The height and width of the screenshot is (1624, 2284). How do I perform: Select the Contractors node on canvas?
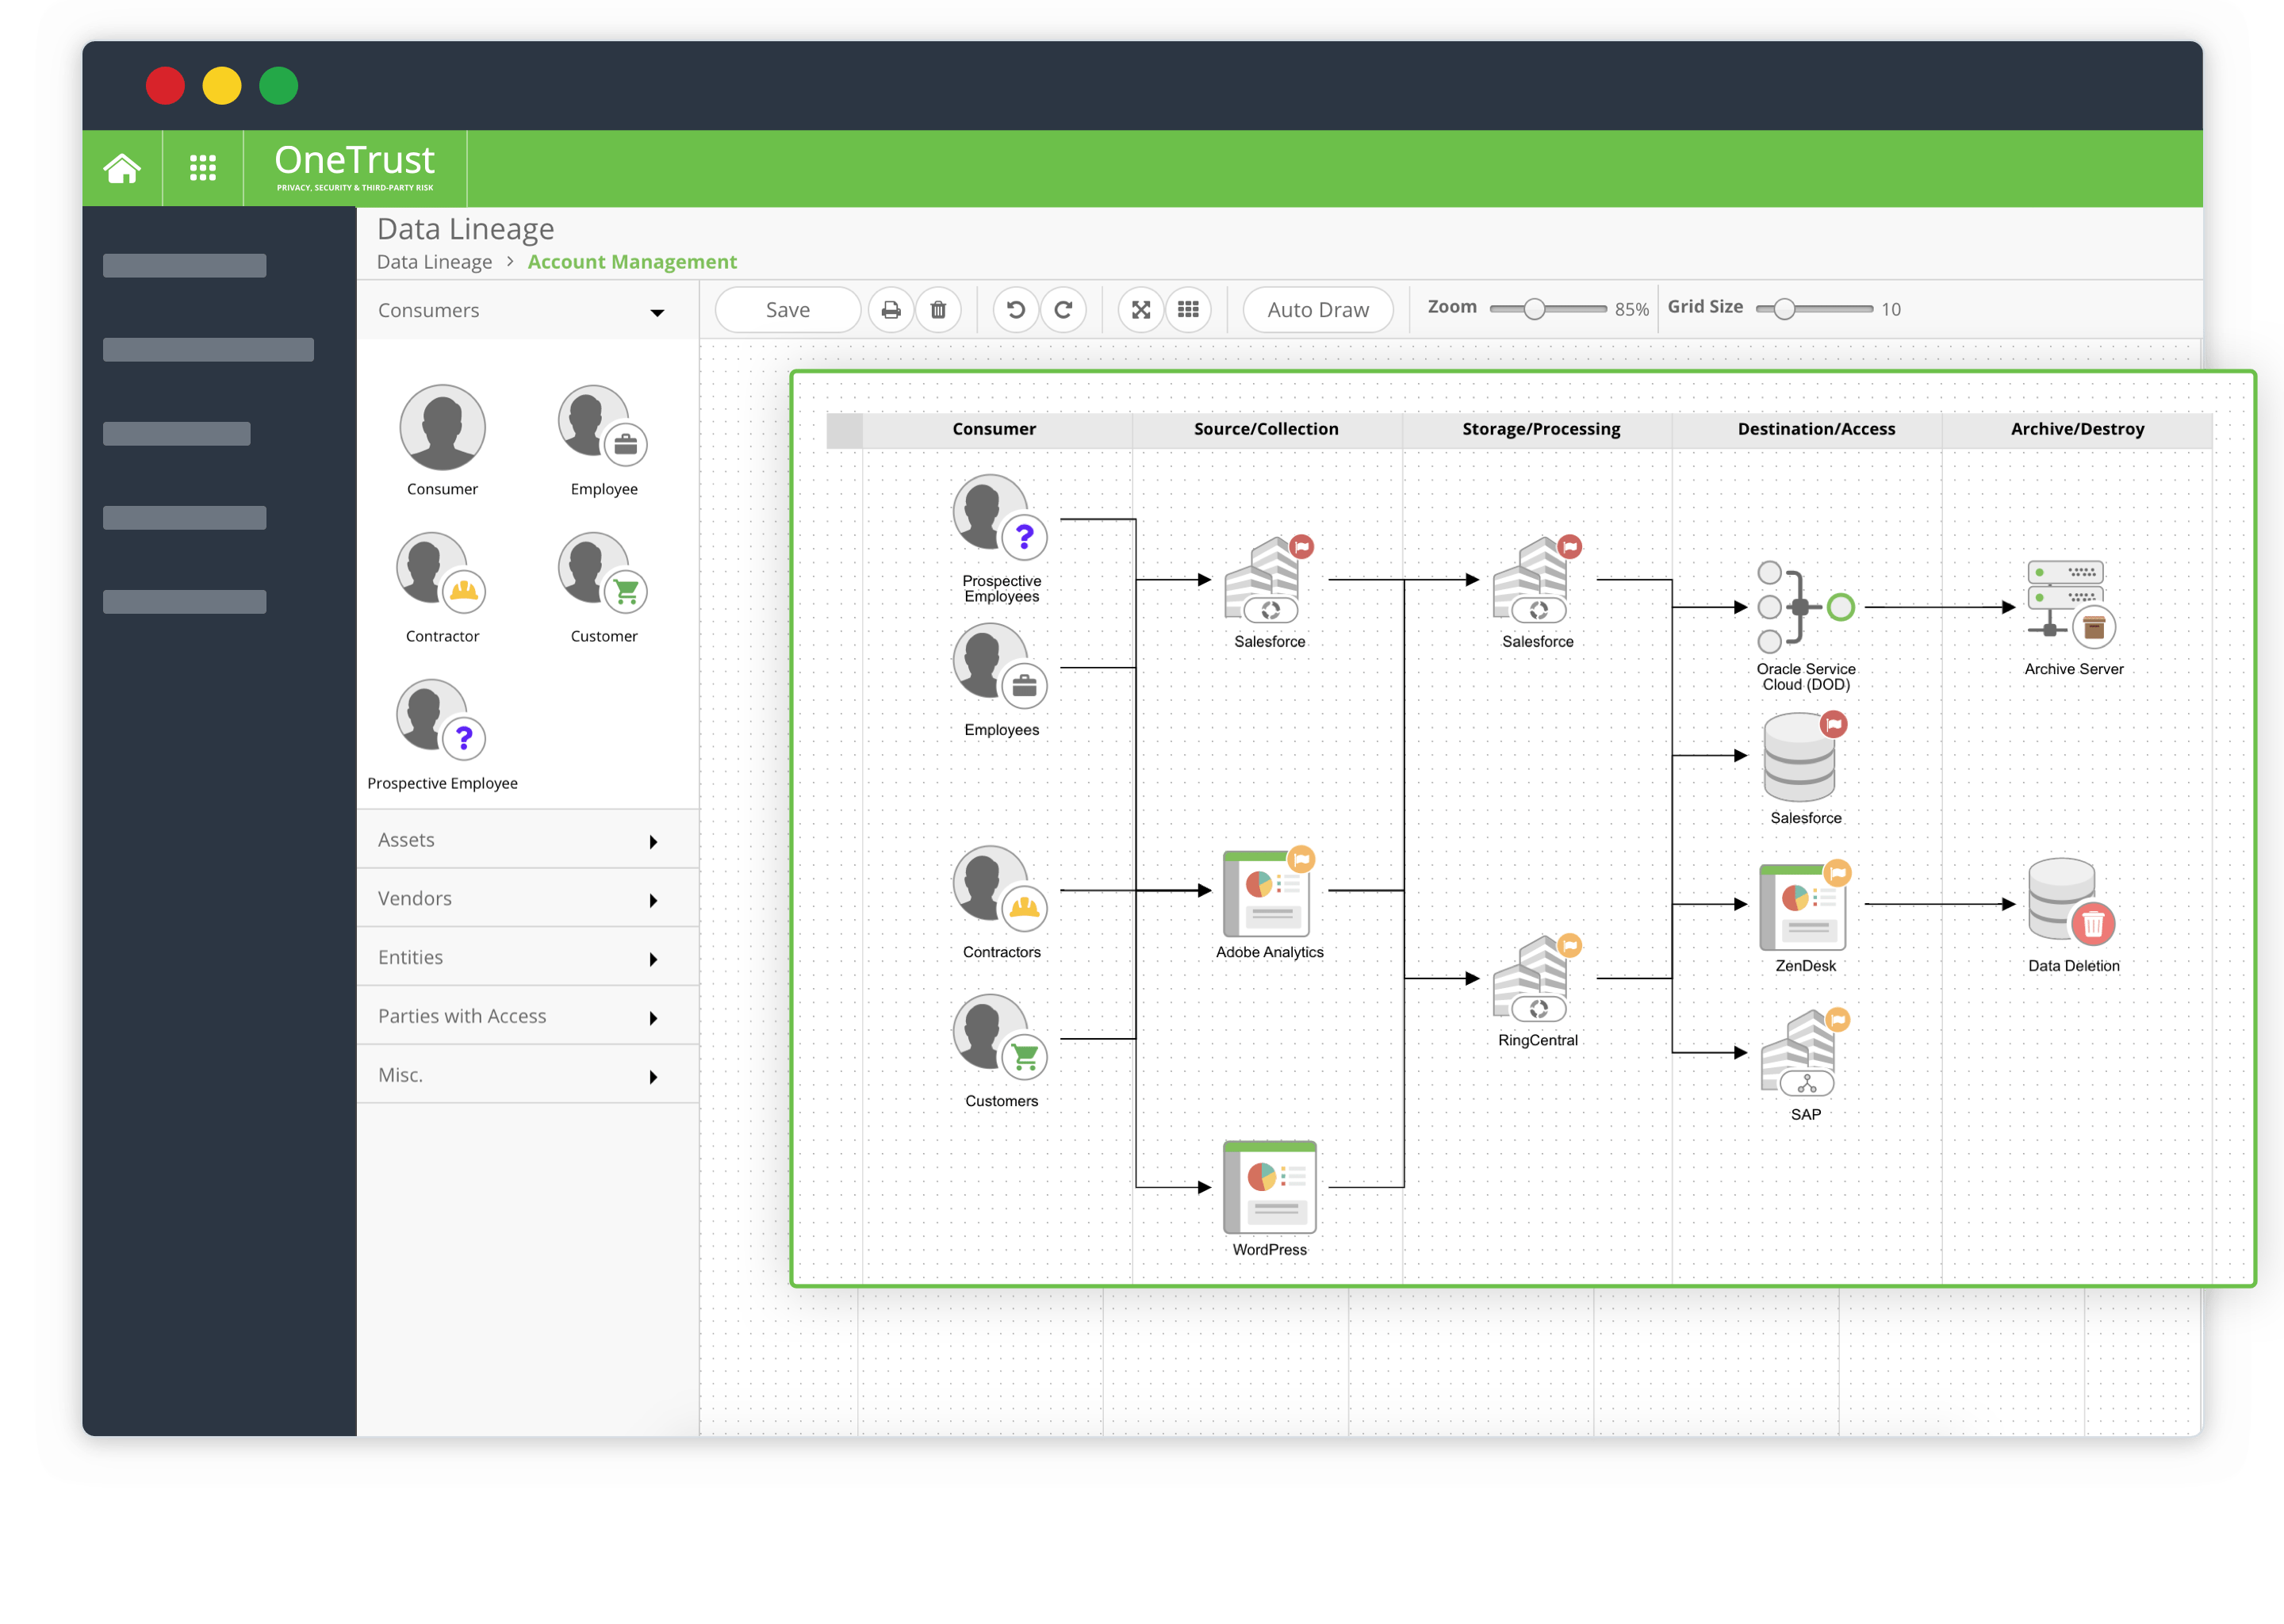point(1000,888)
